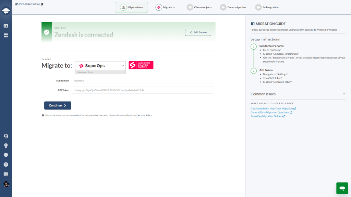This screenshot has width=351, height=197.
Task: Open the support headset sidebar icon
Action: point(6,136)
